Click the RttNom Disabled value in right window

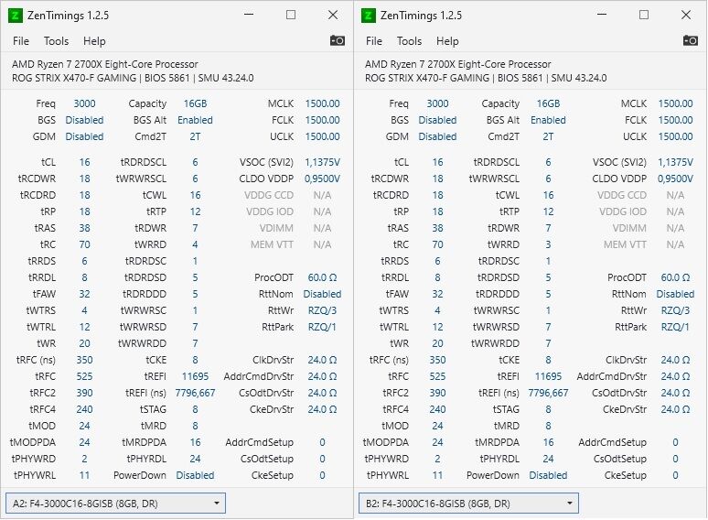click(x=675, y=294)
